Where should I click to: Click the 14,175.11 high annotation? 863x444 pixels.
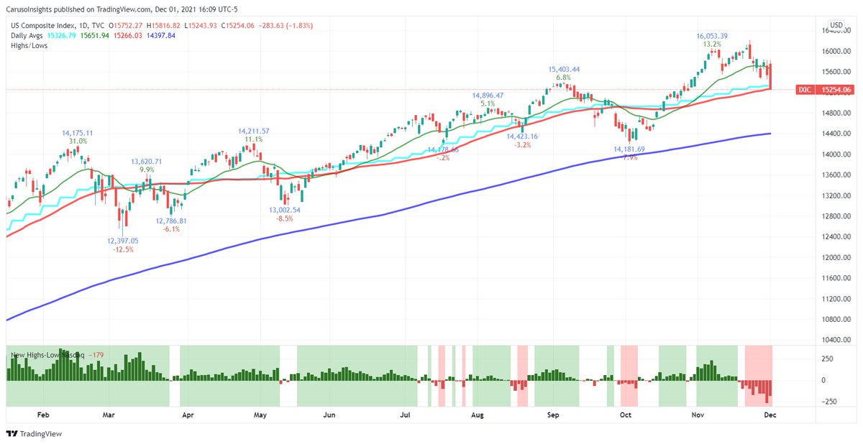[x=78, y=133]
